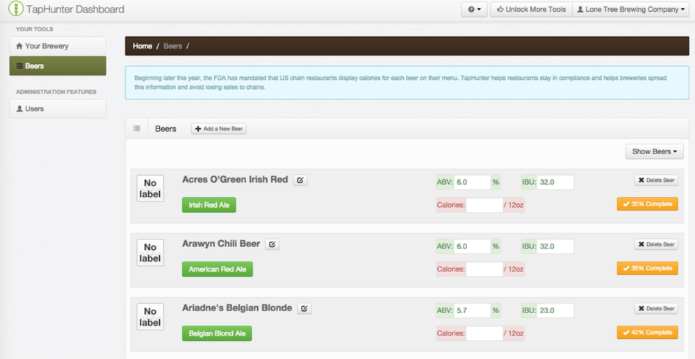Click the TapHunter Dashboard title text
695x359 pixels.
point(75,9)
